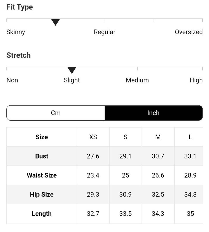Click the Oversized fit label

click(189, 32)
